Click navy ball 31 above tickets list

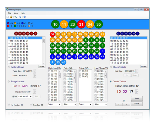[137, 34]
